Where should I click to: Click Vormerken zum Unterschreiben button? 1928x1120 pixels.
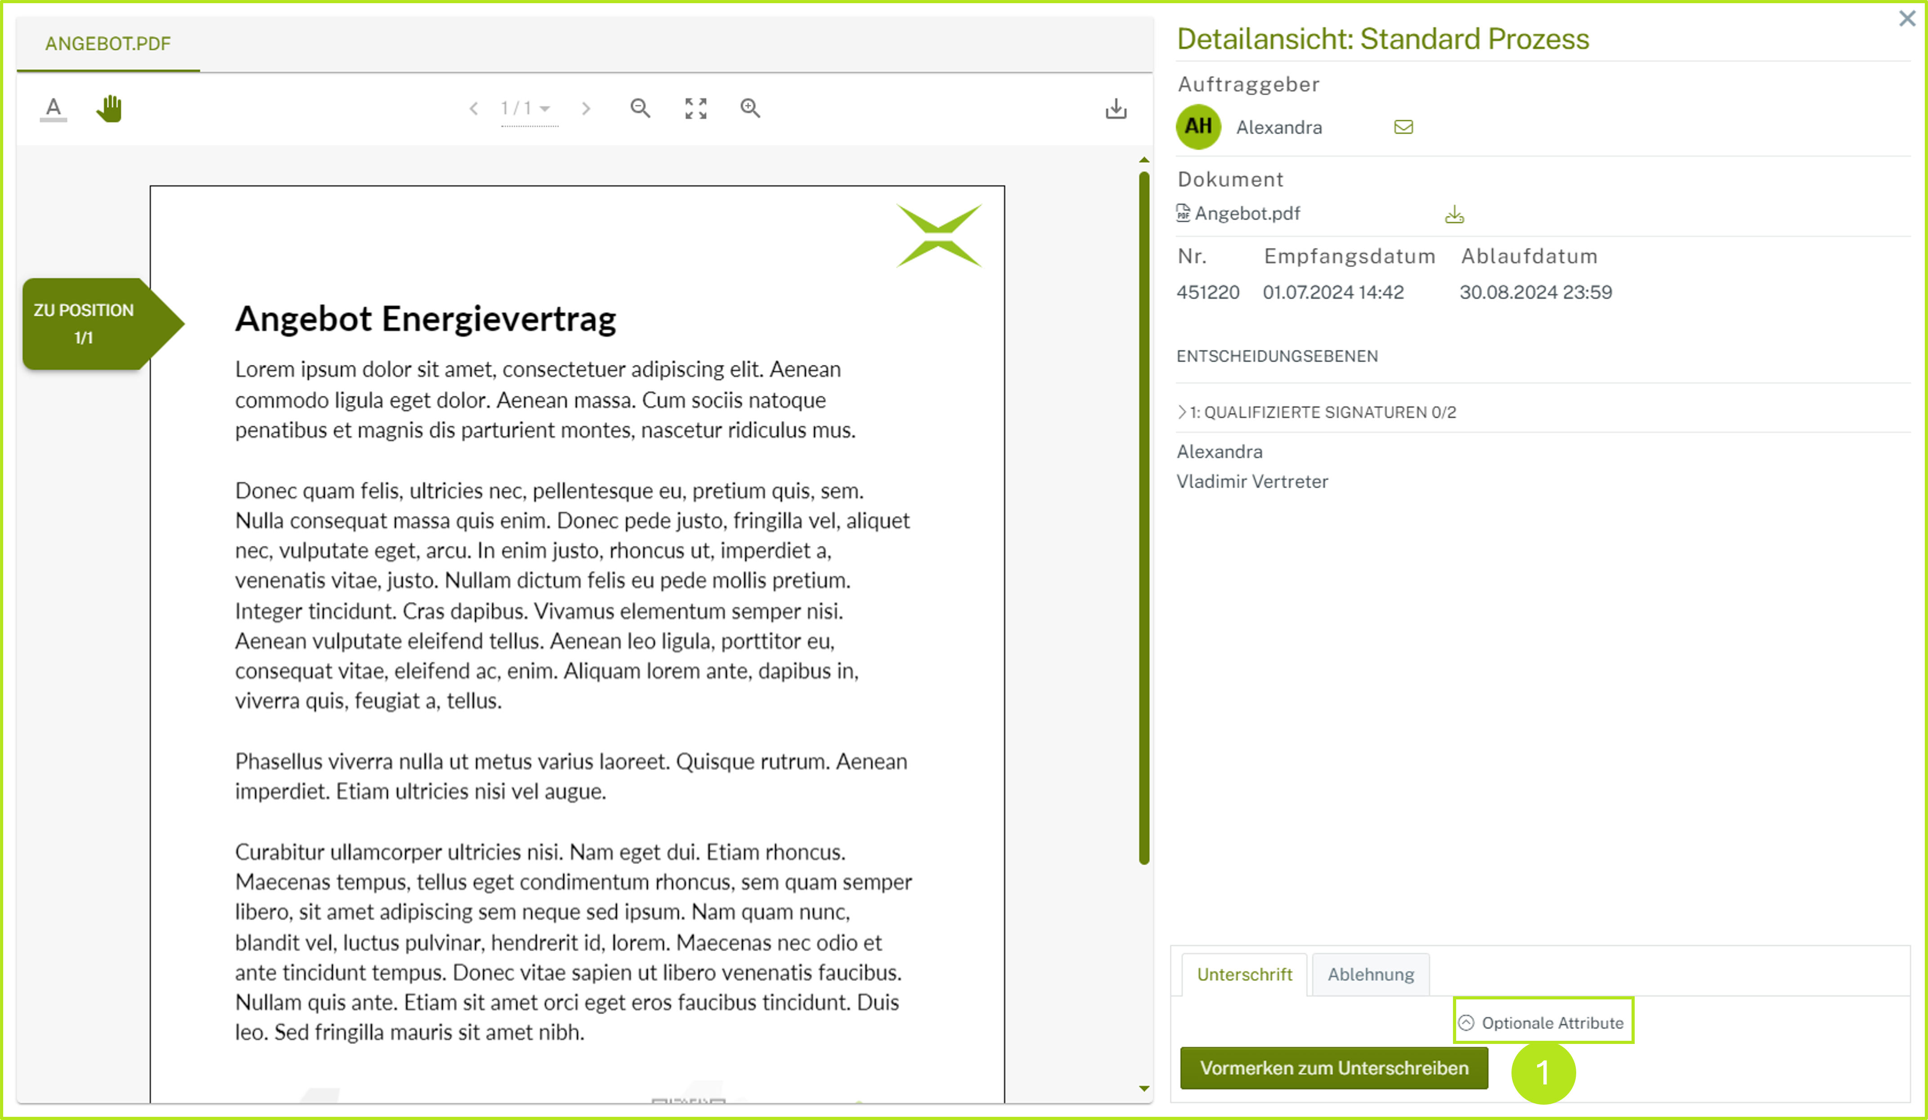click(1333, 1067)
